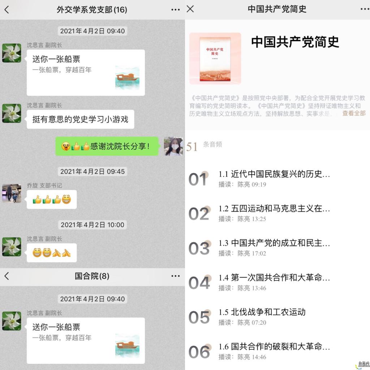This screenshot has width=370, height=370.
Task: Open more options in 外交学系党支部 chat
Action: point(175,10)
